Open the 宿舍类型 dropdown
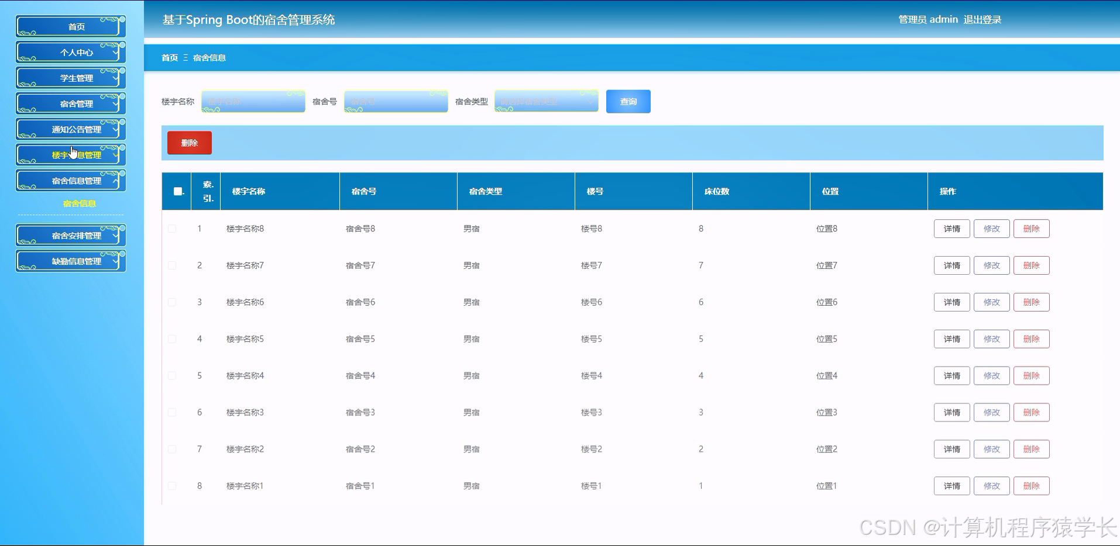The width and height of the screenshot is (1120, 546). click(547, 101)
